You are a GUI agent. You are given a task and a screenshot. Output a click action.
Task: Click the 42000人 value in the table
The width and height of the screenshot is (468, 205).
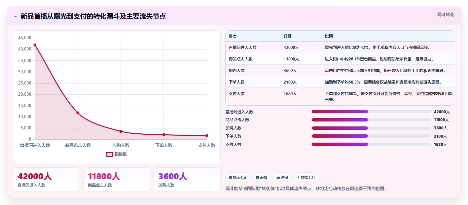pyautogui.click(x=291, y=48)
